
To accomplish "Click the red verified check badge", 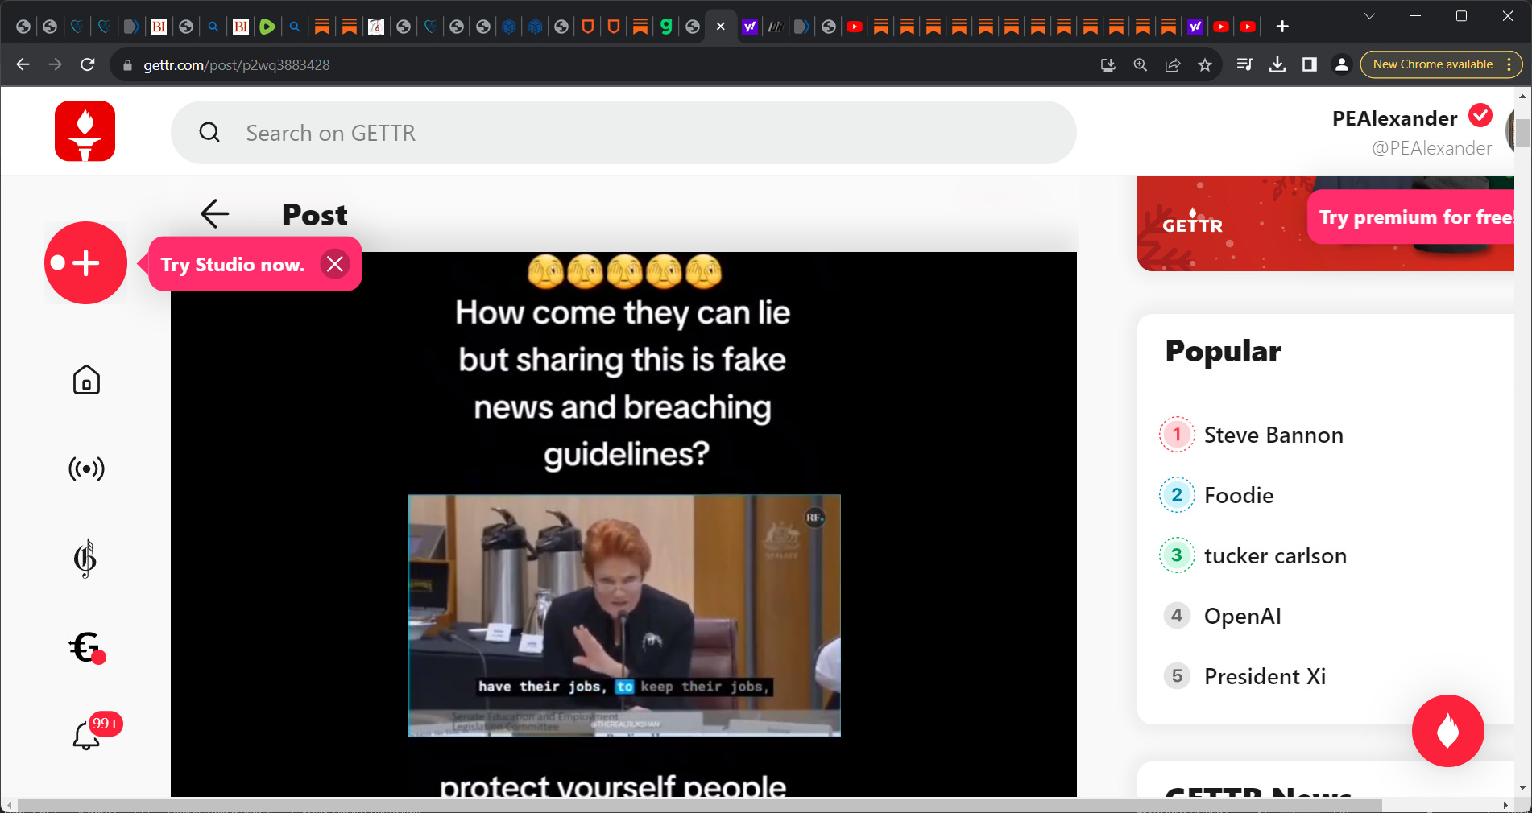I will click(1480, 116).
